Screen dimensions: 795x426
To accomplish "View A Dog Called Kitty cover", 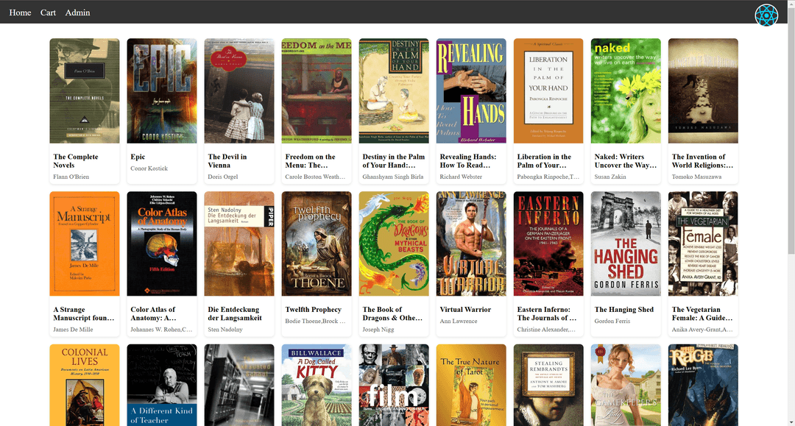I will 317,385.
